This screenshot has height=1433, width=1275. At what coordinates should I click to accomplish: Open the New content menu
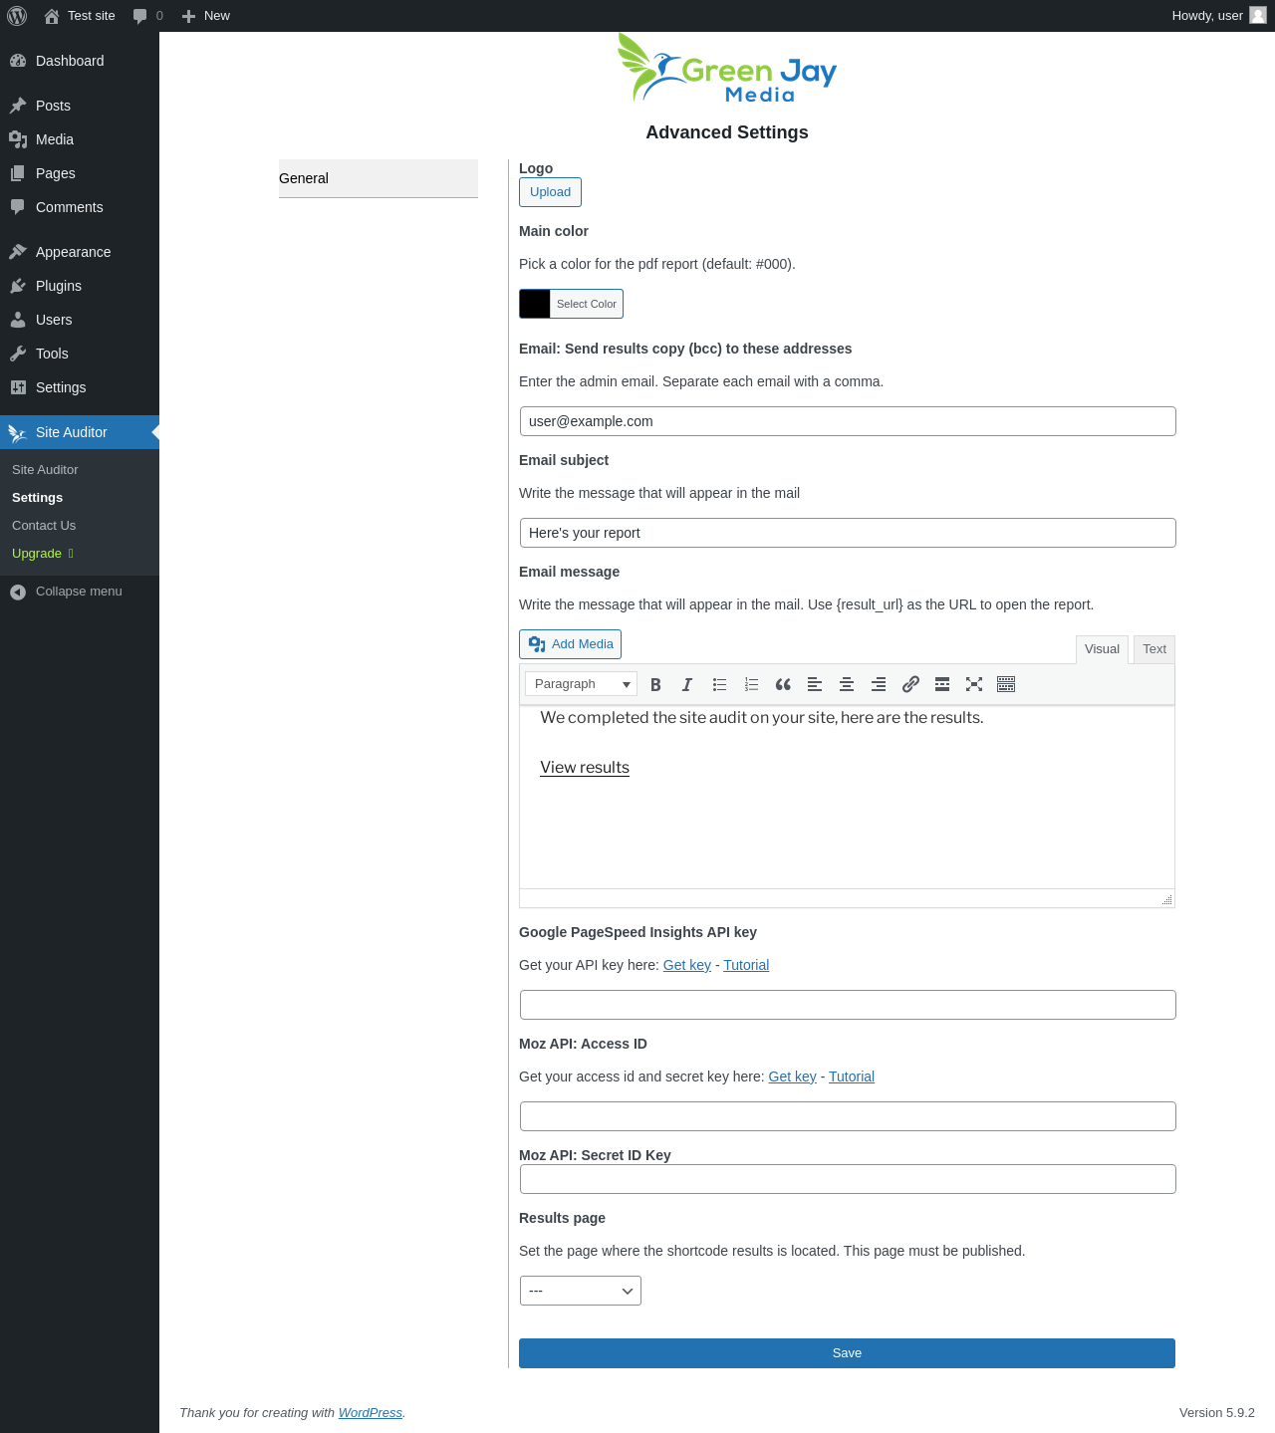pos(206,16)
